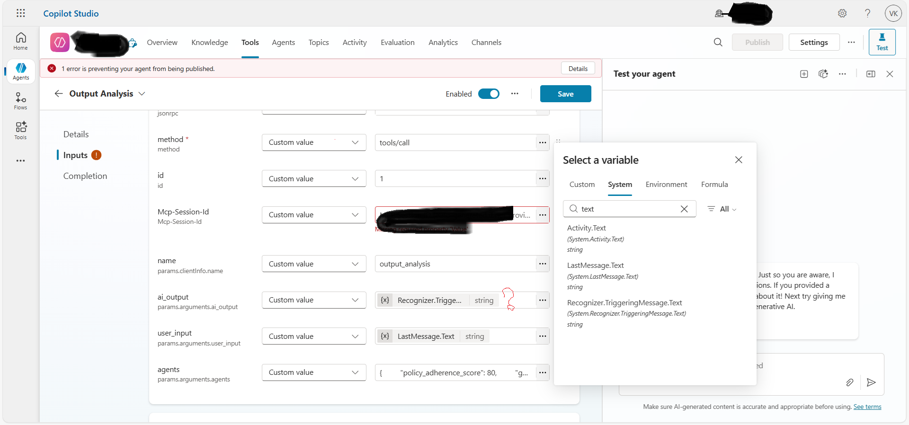The height and width of the screenshot is (425, 909).
Task: Switch to the Knowledge tab
Action: (210, 42)
